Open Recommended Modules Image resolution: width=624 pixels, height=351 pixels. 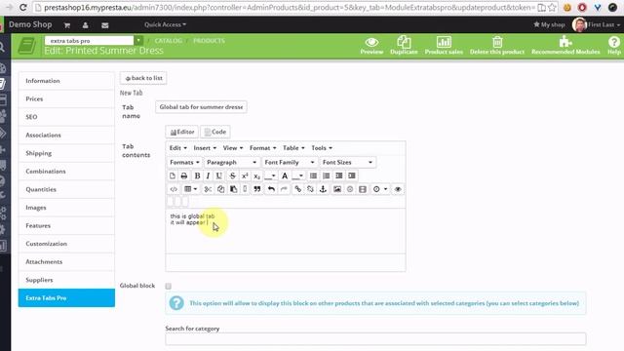click(565, 46)
